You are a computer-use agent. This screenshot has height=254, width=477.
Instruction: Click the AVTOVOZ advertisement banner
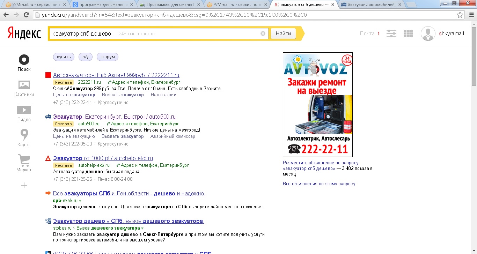[318, 105]
